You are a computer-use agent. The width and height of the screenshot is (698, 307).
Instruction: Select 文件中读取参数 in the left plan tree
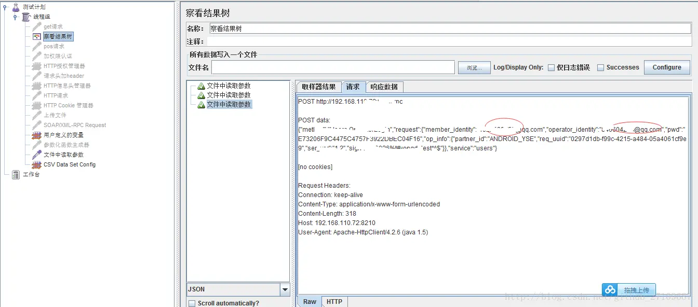point(63,155)
